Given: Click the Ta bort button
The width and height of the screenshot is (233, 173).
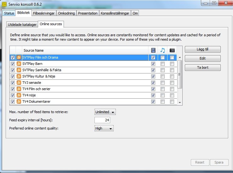Looking at the screenshot, I should tap(202, 67).
